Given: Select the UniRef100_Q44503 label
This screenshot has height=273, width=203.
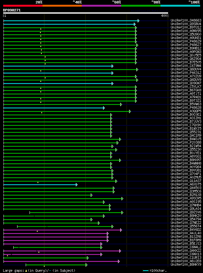Looking at the screenshot, I should (186, 188).
